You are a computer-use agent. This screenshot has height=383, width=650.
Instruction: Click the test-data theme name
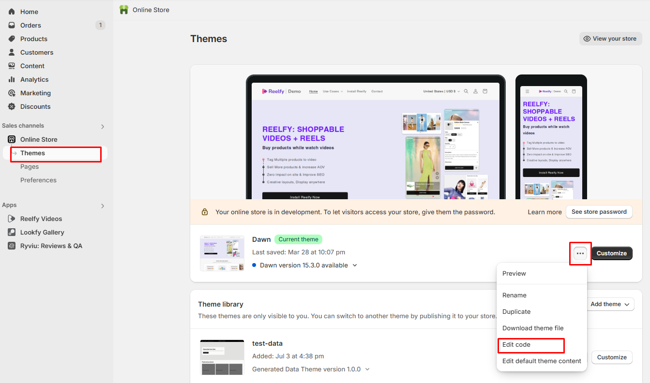point(267,343)
